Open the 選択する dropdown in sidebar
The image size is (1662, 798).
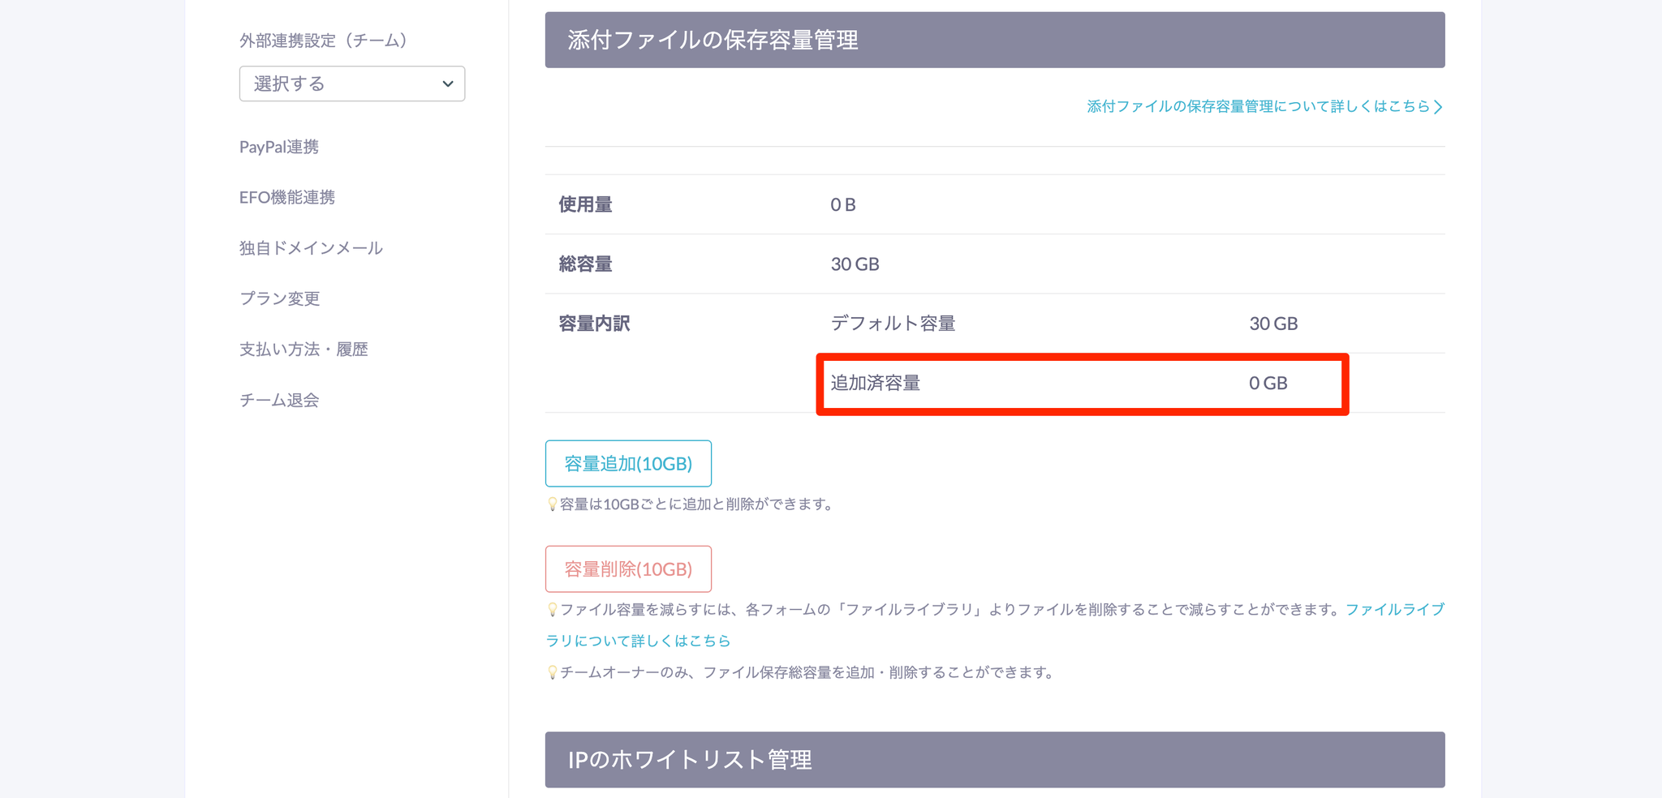351,84
